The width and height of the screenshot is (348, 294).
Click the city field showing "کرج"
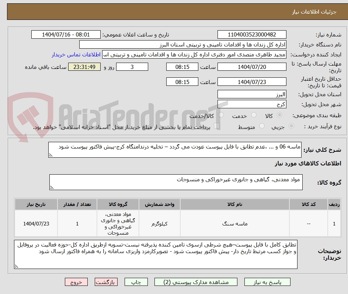pyautogui.click(x=252, y=104)
